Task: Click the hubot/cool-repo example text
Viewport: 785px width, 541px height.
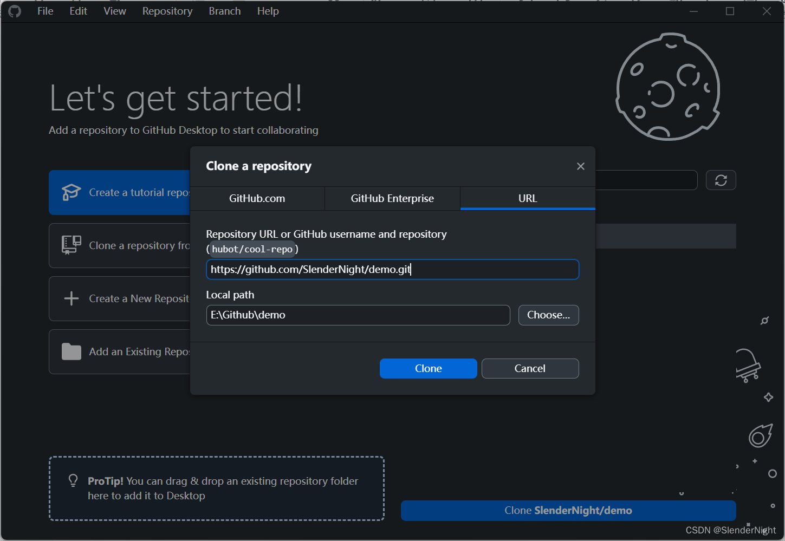Action: (x=252, y=249)
